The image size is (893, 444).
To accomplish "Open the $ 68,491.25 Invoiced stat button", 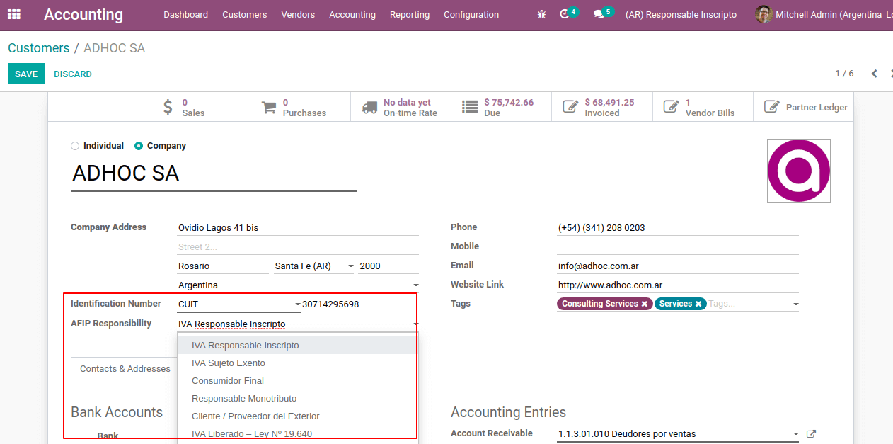I will point(601,107).
